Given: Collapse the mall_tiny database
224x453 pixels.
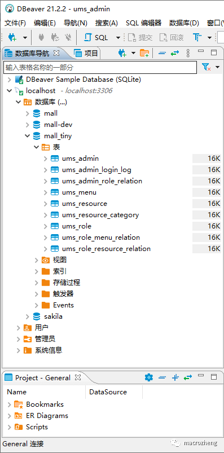Looking at the screenshot, I should click(27, 136).
